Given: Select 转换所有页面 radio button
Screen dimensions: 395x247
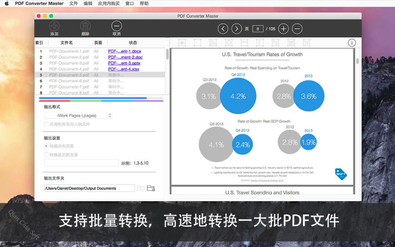Looking at the screenshot, I should click(x=46, y=146).
